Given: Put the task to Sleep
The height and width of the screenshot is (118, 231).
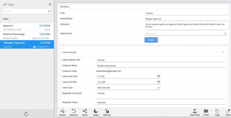Looking at the screenshot, I should (x=96, y=113).
